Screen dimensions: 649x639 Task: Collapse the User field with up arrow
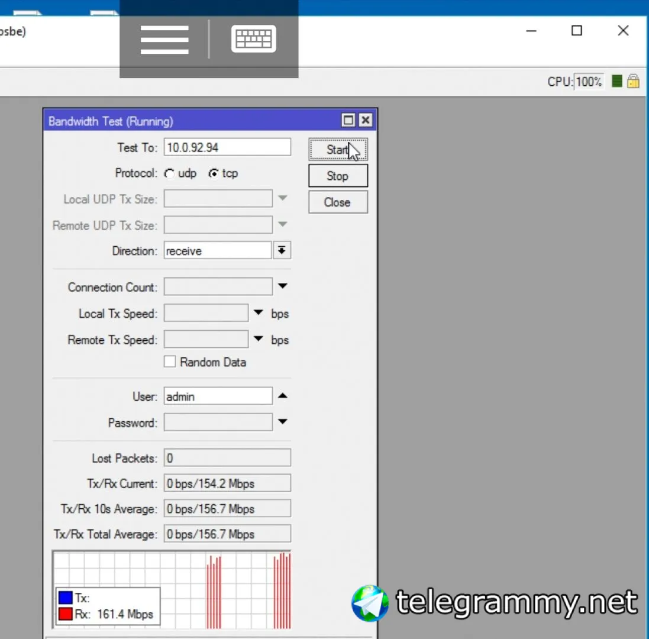point(283,396)
